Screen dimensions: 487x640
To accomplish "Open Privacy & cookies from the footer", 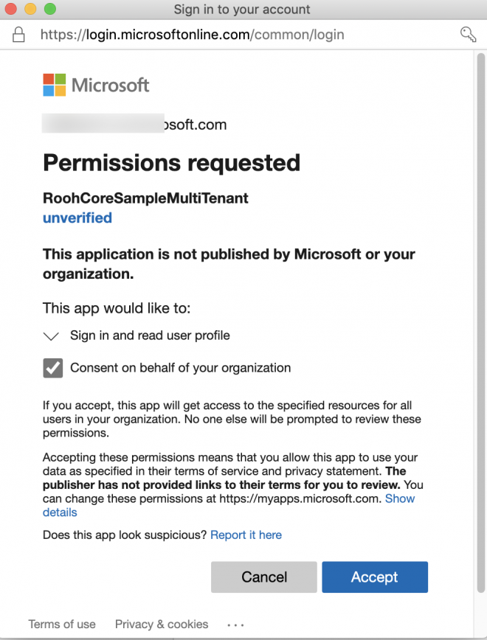I will click(x=161, y=625).
